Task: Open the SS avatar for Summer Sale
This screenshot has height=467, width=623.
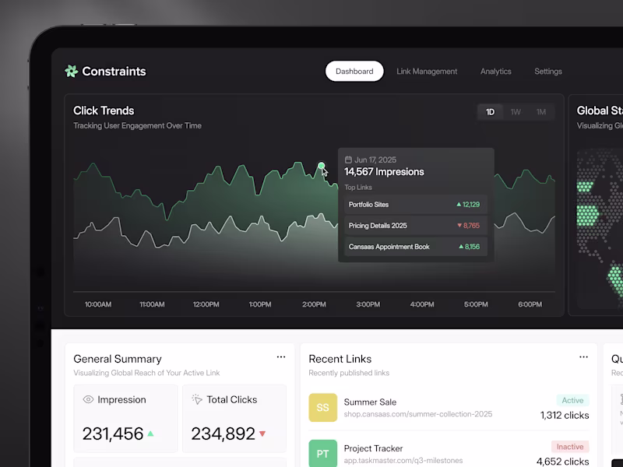Action: [x=322, y=408]
